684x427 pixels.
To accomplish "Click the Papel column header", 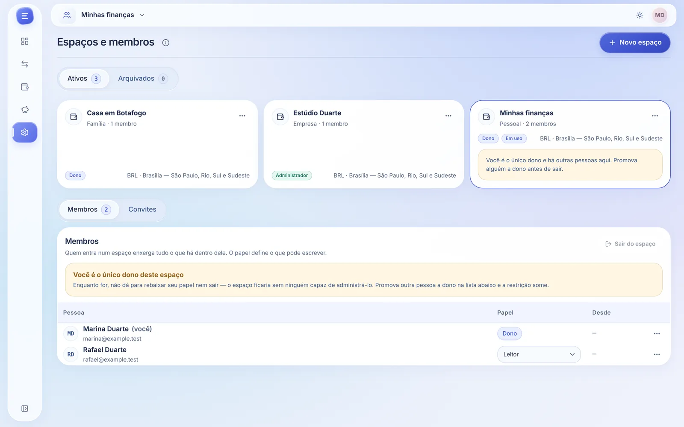I will 505,313.
